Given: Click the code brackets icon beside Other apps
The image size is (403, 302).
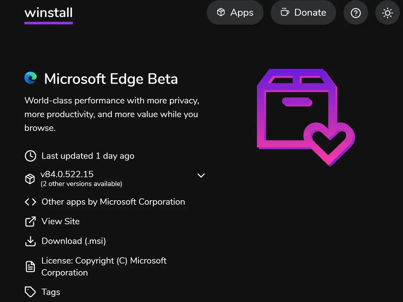Looking at the screenshot, I should (x=30, y=202).
